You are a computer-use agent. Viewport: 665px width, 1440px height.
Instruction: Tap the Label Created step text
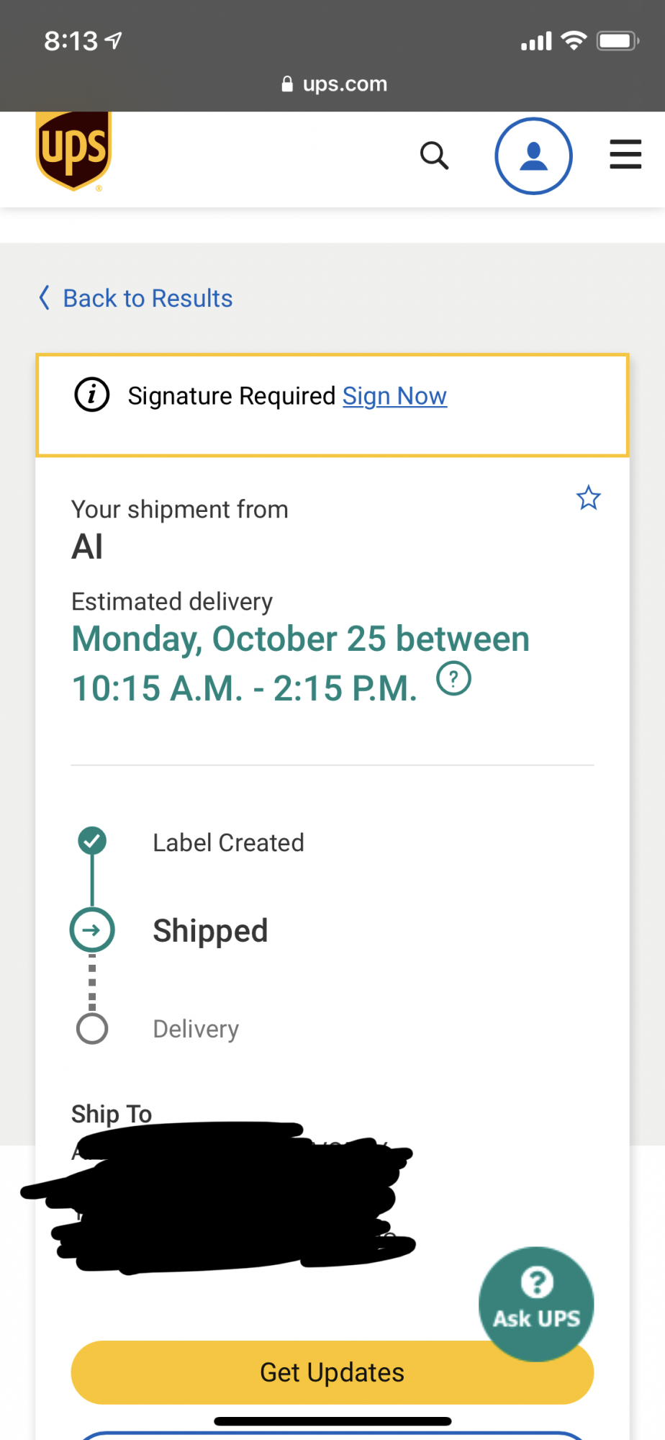tap(228, 842)
